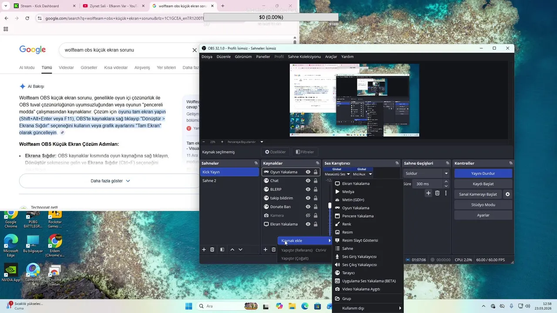Image resolution: width=557 pixels, height=313 pixels.
Task: Hide the Chat source with eye icon
Action: tap(308, 181)
